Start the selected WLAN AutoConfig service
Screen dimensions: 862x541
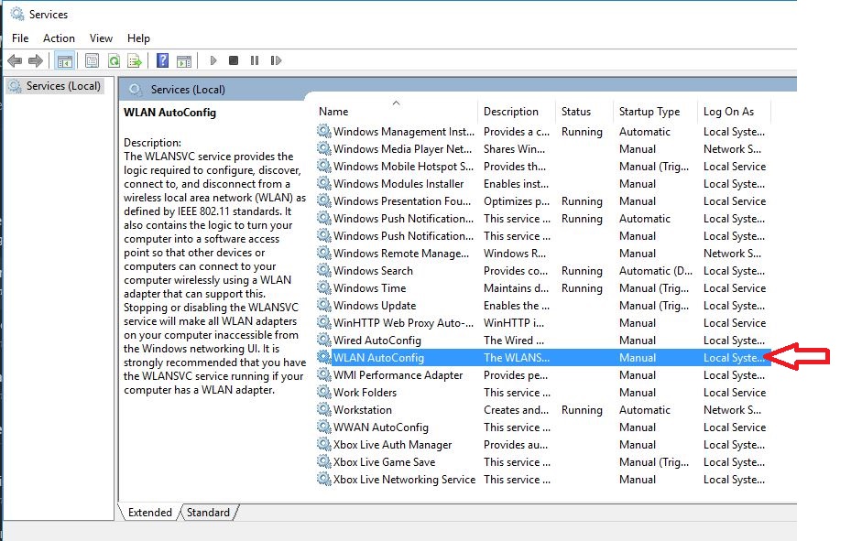point(212,60)
